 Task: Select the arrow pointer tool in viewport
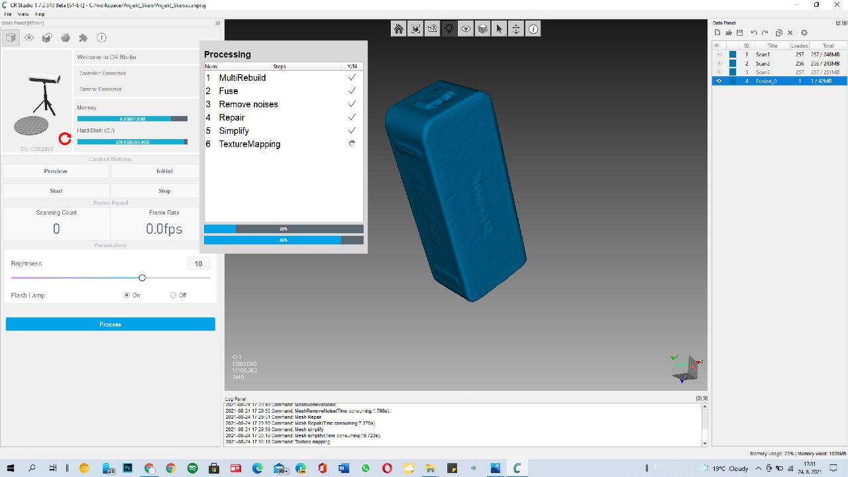500,28
